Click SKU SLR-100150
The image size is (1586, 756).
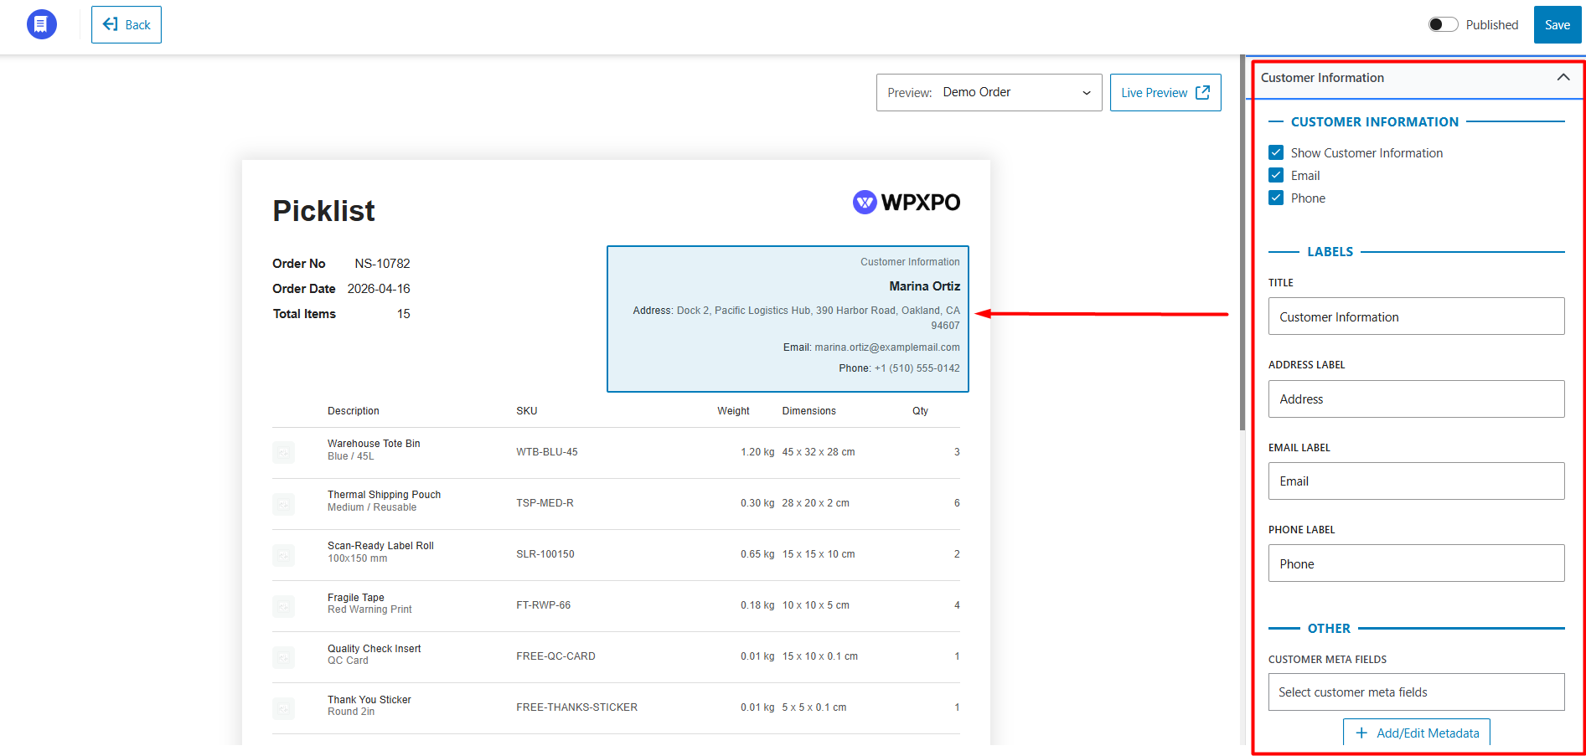pos(545,554)
